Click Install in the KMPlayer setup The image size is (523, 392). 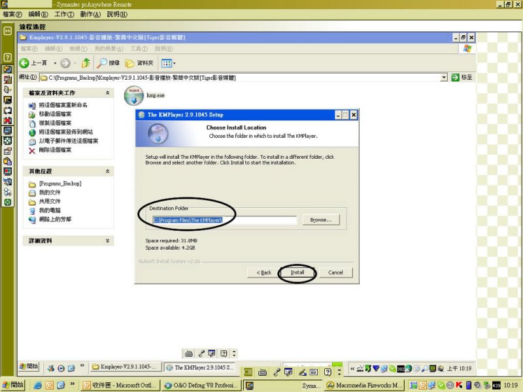pos(297,272)
